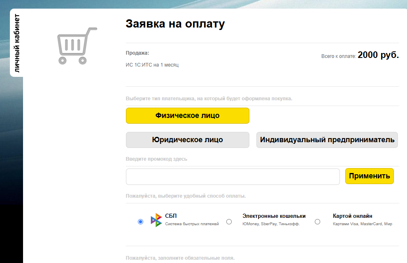The width and height of the screenshot is (407, 263).
Task: Click ИС 1С:ИТС на 1 месяц text
Action: click(x=152, y=65)
